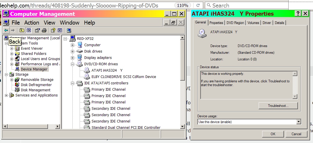Expand Local Users and Groups node
313x143 pixels.
(12, 59)
